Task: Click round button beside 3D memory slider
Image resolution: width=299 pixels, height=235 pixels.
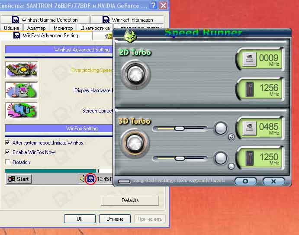Action: 221,158
